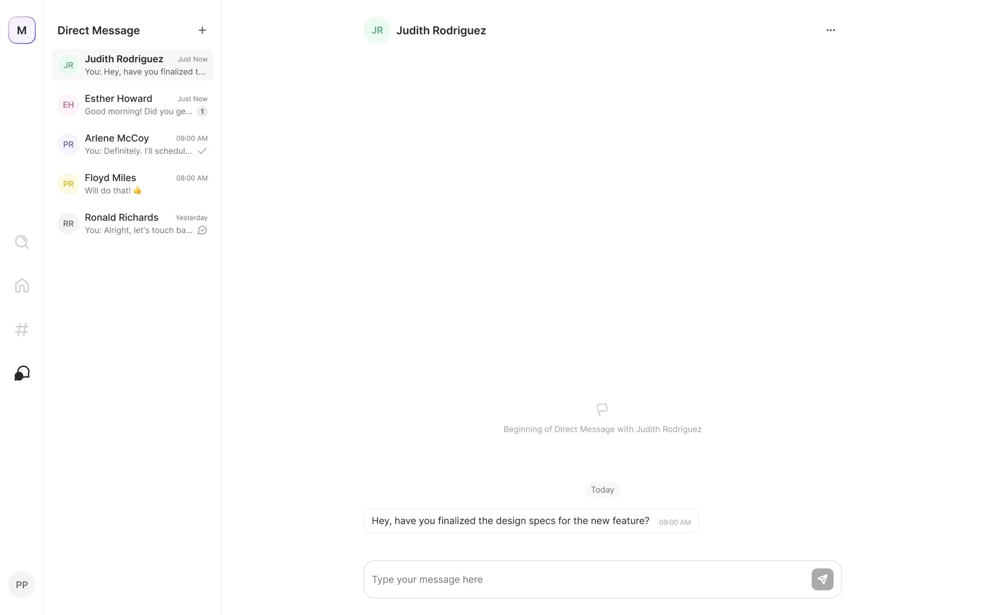Open Floyd Miles conversation
This screenshot has width=984, height=615.
pyautogui.click(x=133, y=184)
